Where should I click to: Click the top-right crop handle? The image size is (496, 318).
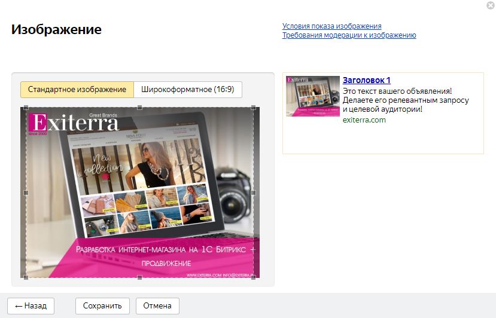pos(254,108)
